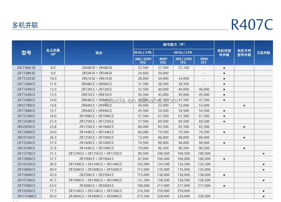Click the 380V TF7 column header
The width and height of the screenshot is (281, 202).
tap(204, 61)
